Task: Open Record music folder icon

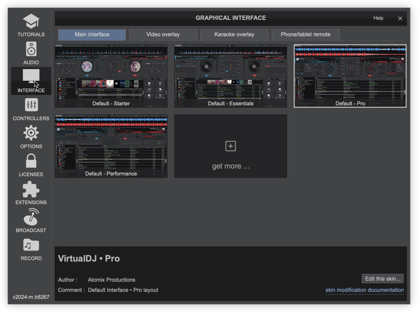Action: click(x=31, y=245)
